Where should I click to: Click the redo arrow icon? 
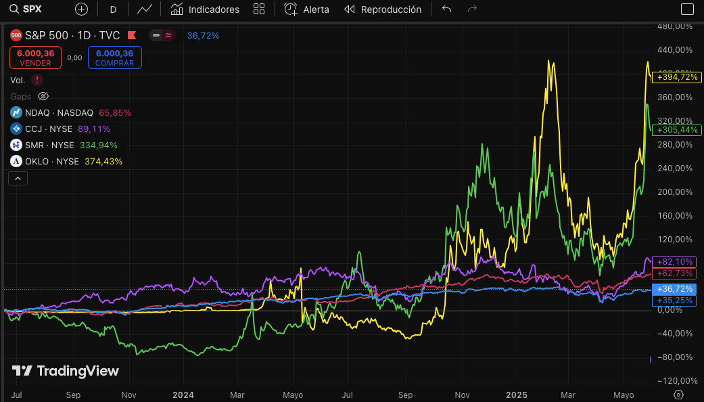tap(472, 9)
